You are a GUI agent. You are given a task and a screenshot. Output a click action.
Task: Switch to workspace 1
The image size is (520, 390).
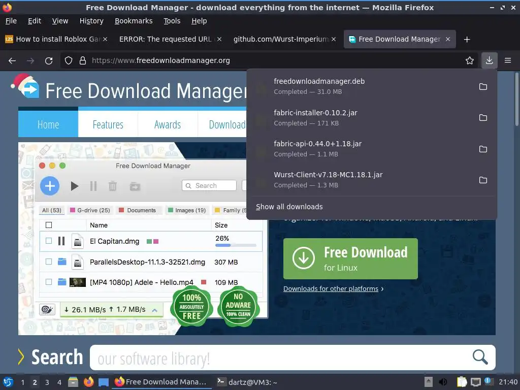(x=22, y=382)
